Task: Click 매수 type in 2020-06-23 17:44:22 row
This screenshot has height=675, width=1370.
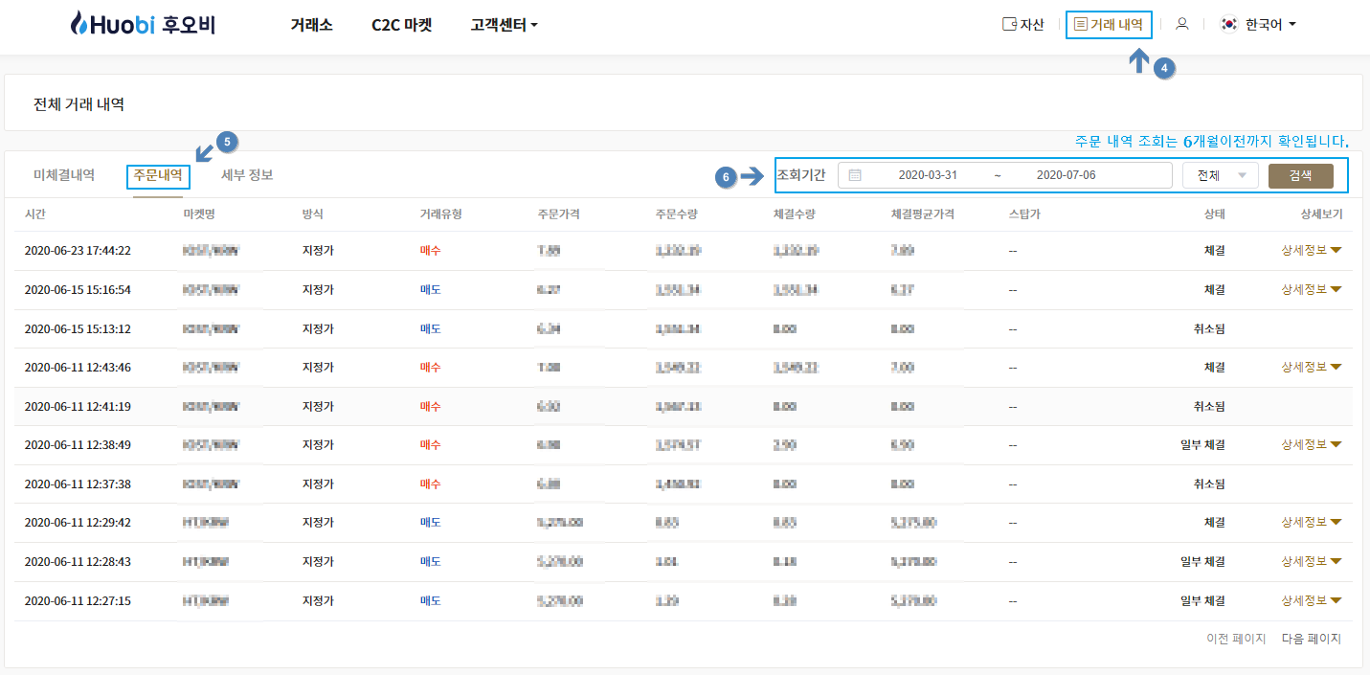Action: click(430, 250)
